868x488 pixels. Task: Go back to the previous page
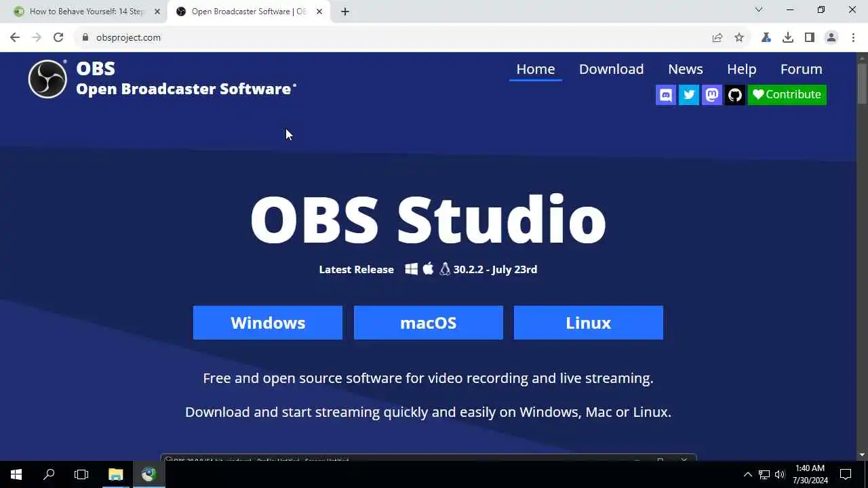coord(15,37)
